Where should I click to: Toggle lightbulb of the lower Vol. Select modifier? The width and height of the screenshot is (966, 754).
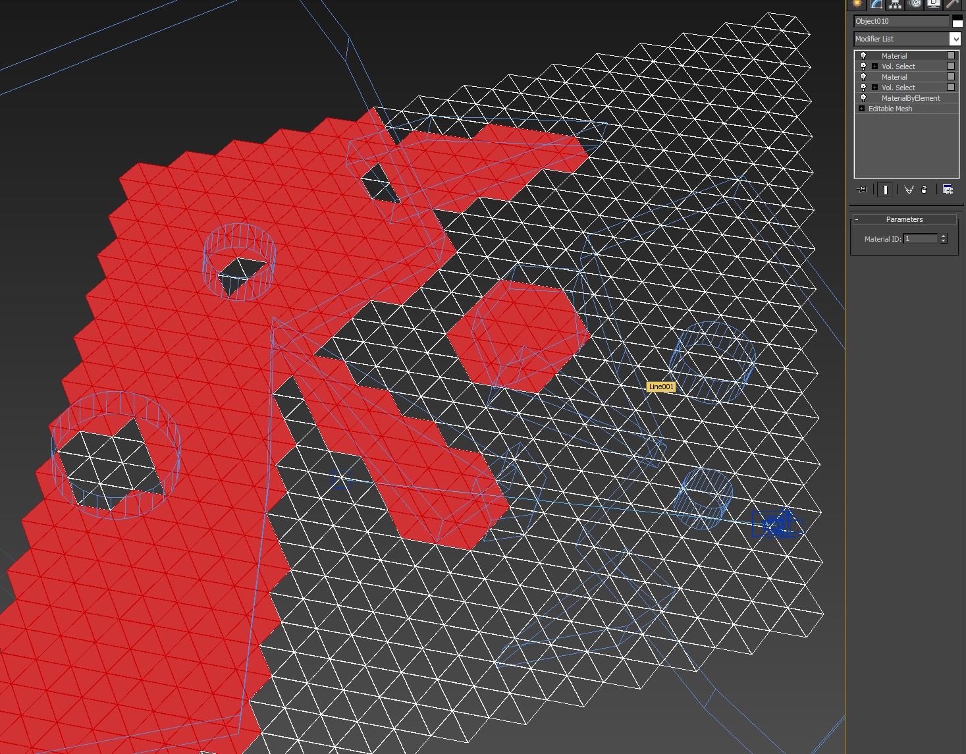[863, 88]
